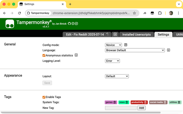
Task: Open Tampermonkey extension toolbar icon
Action: (152, 13)
